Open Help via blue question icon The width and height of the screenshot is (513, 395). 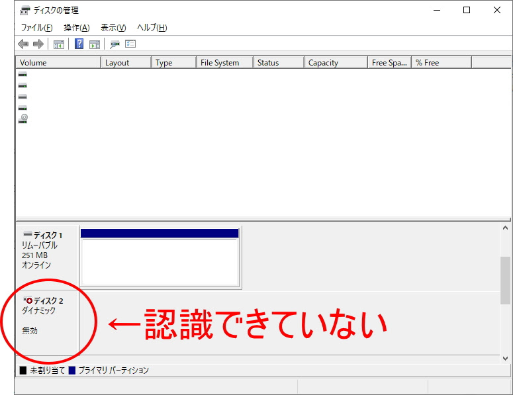79,44
